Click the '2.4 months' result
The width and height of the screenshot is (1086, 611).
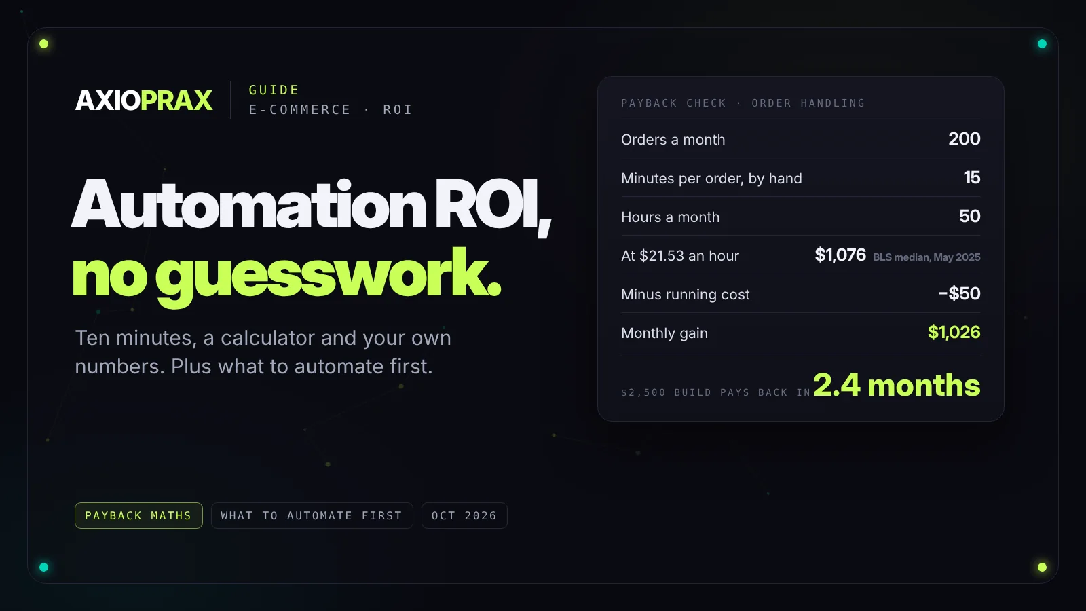point(897,385)
